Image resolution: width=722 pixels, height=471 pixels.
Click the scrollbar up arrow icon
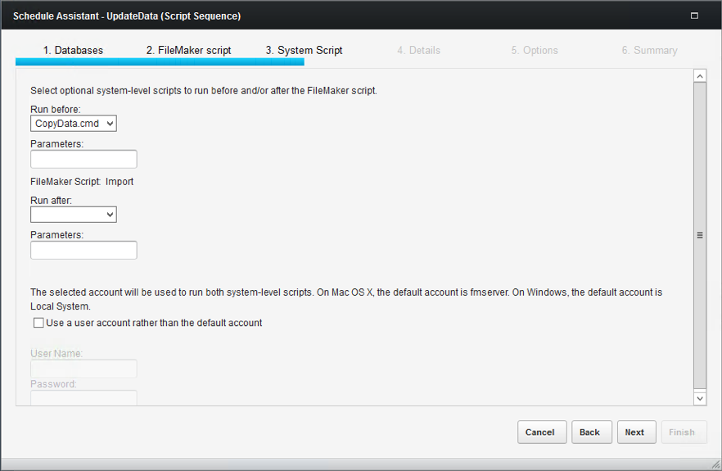700,76
